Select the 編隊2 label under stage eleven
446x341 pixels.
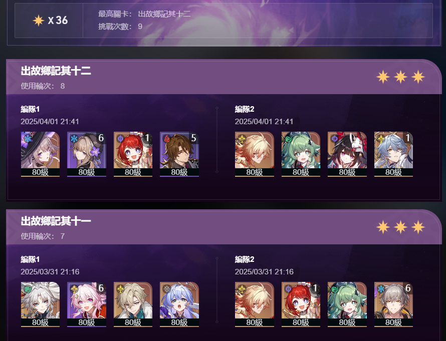click(245, 259)
